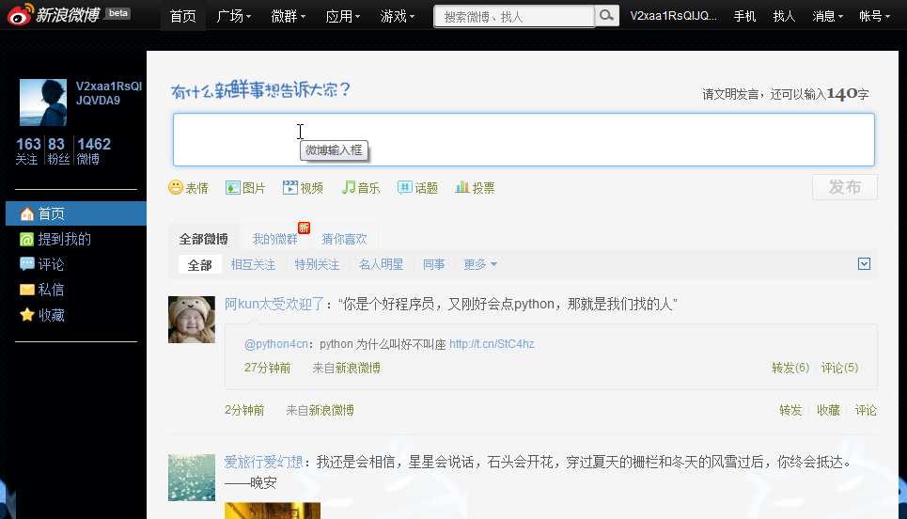Add a video via 视频
Viewport: 907px width, 519px height.
(303, 187)
